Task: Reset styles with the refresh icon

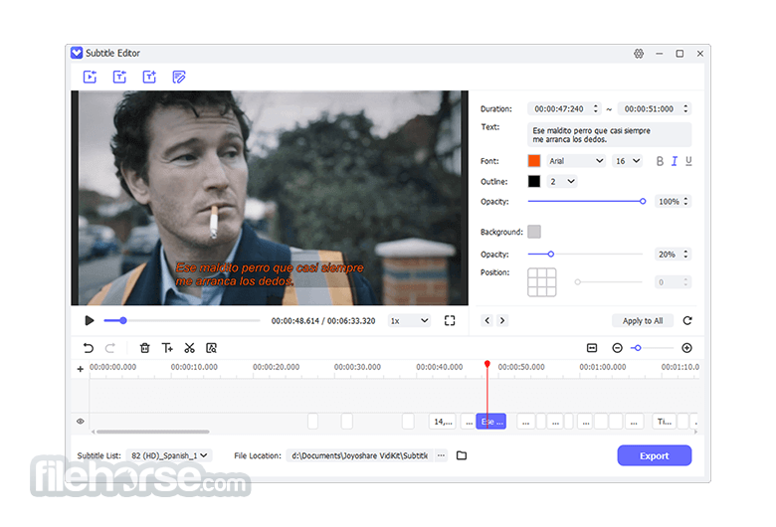Action: 686,320
